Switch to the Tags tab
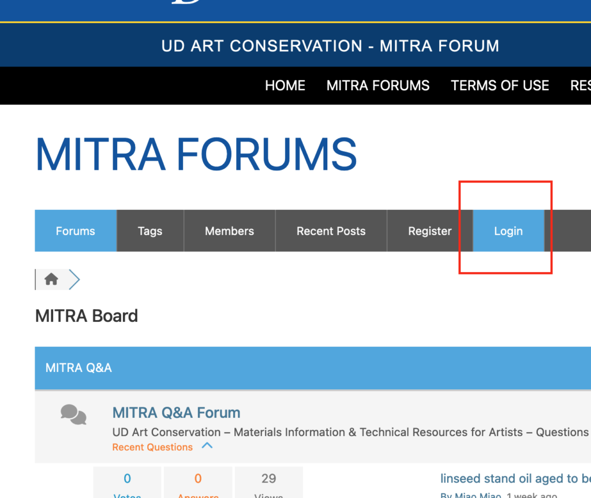Image resolution: width=591 pixels, height=498 pixels. (150, 231)
